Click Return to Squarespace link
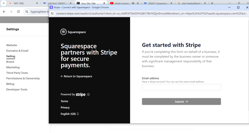249x133 pixels. coord(76,76)
